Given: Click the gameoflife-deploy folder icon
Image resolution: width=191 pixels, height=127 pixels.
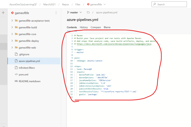Looking at the screenshot, I should pos(16,41).
